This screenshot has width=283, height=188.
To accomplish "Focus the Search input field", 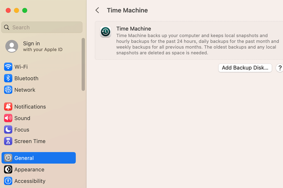I will 42,27.
